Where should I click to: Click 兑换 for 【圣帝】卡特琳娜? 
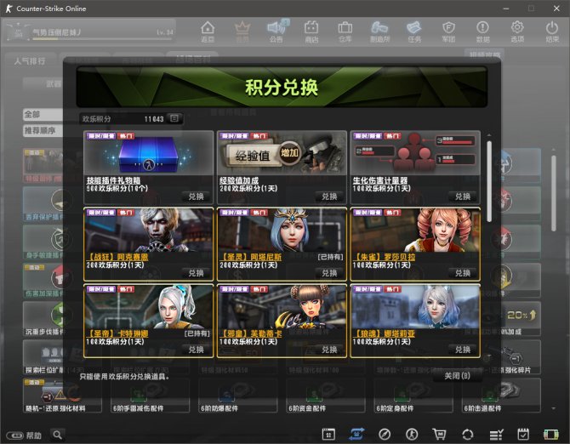[196, 350]
